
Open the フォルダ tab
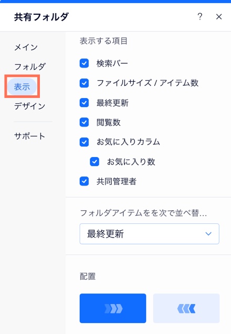coord(30,67)
